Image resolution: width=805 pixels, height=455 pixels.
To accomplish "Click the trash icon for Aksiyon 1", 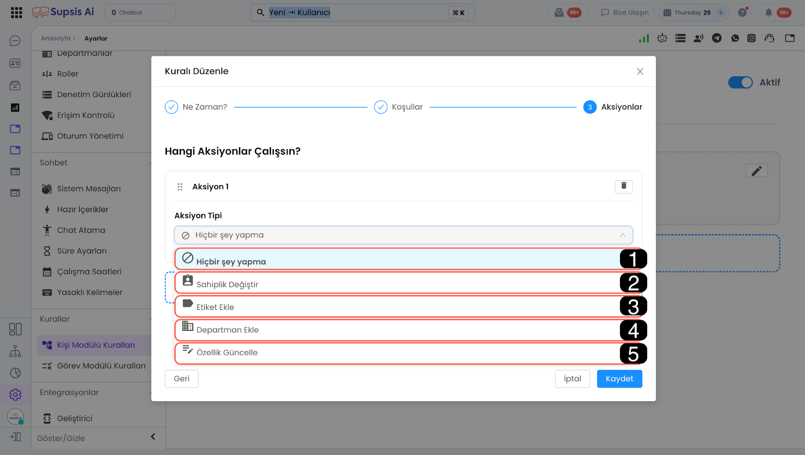I will click(x=623, y=187).
